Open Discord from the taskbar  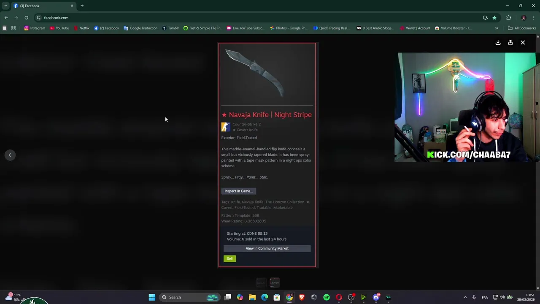click(x=376, y=297)
